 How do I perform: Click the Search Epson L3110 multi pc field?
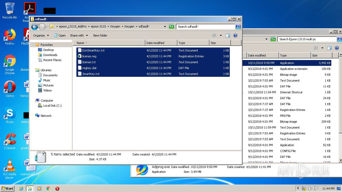(307, 39)
